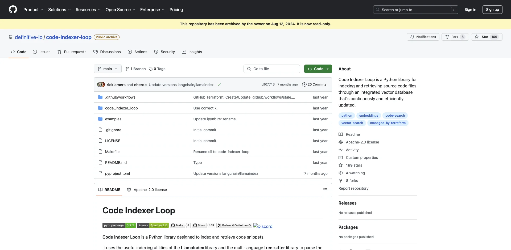Open commit hash d107746
511x250 pixels.
pos(268,84)
